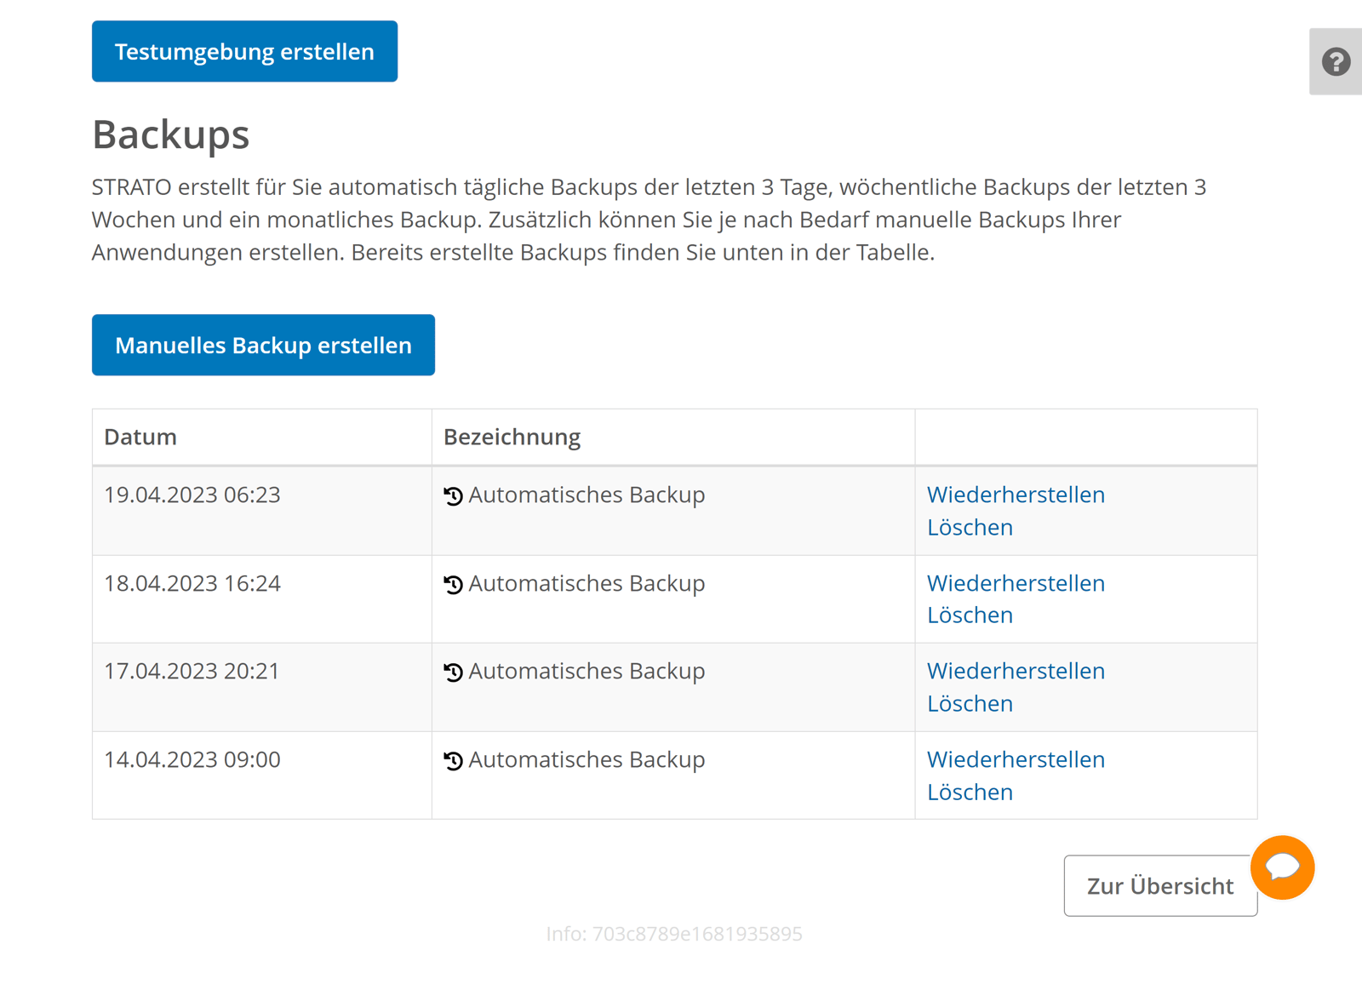The image size is (1362, 1007).
Task: Restore the 19.04.2023 06:23 backup
Action: [1016, 495]
